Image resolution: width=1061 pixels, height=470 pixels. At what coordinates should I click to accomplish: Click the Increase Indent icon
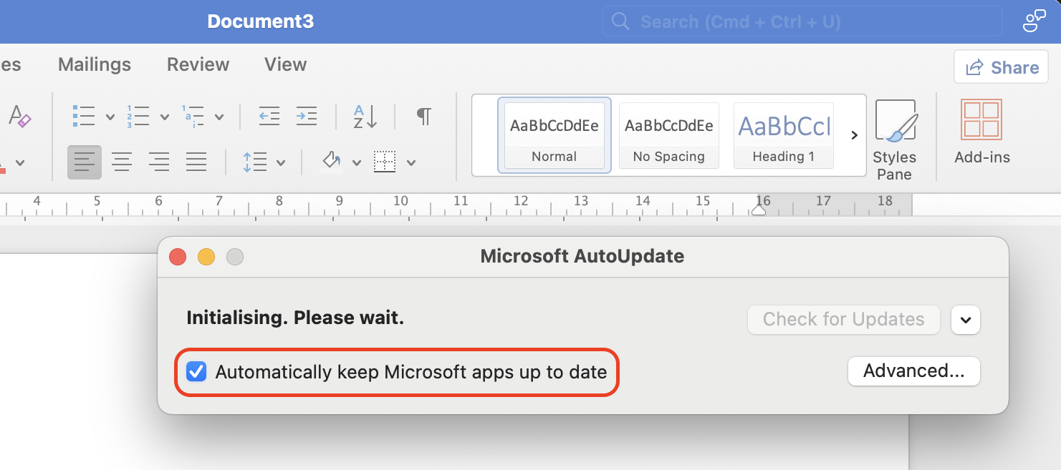coord(307,116)
